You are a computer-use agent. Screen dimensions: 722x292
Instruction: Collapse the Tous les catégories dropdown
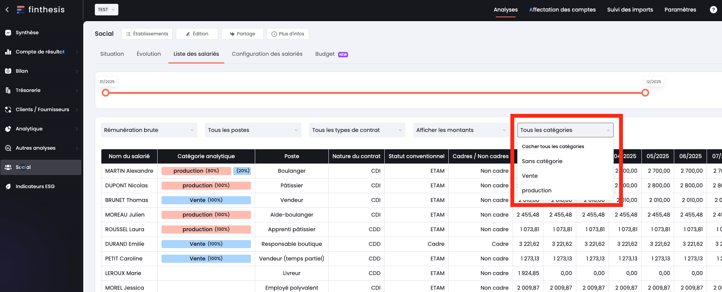coord(565,130)
